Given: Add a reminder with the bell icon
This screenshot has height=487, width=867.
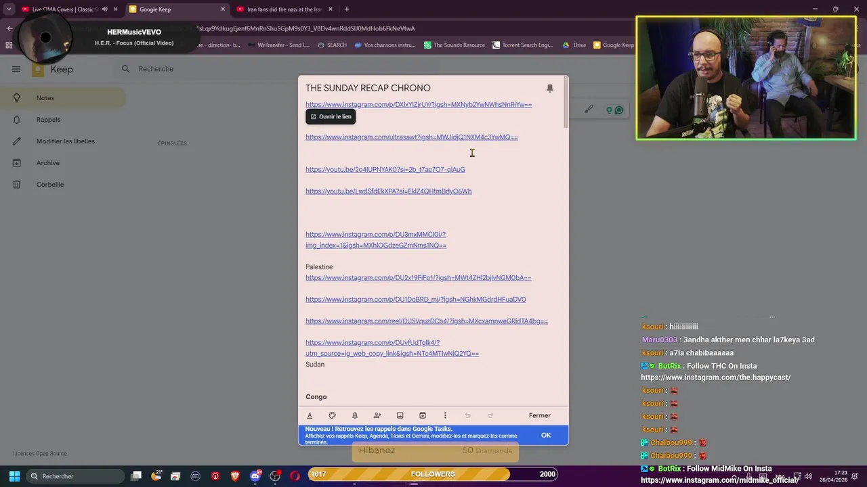Looking at the screenshot, I should 354,415.
